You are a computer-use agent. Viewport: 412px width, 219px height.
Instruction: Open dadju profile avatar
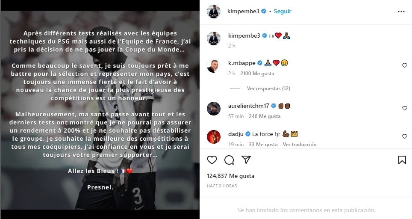[x=214, y=137]
